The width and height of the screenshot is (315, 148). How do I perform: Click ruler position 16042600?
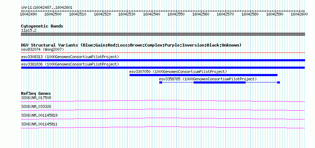pos(299,14)
